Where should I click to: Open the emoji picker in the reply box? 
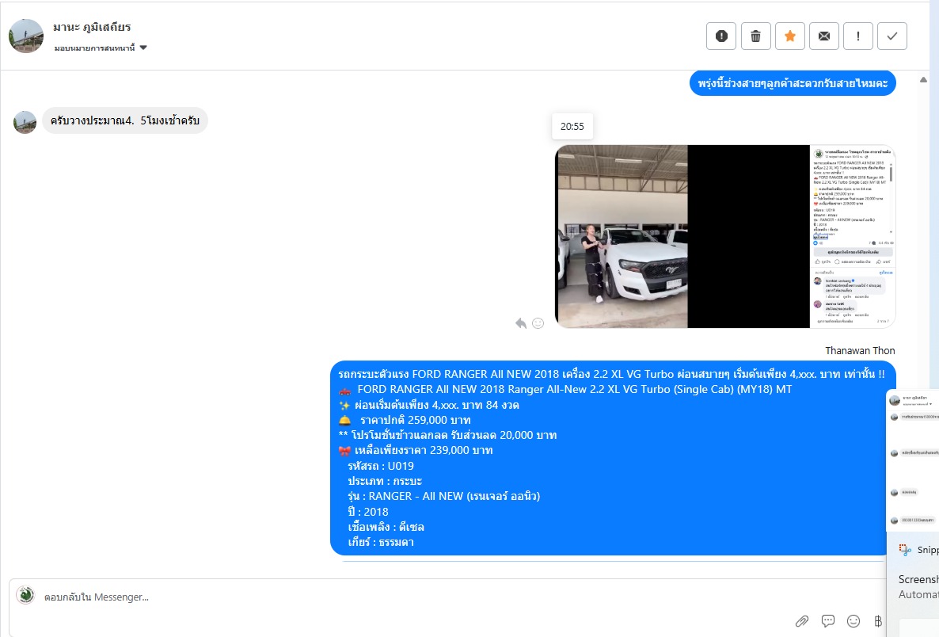click(853, 621)
